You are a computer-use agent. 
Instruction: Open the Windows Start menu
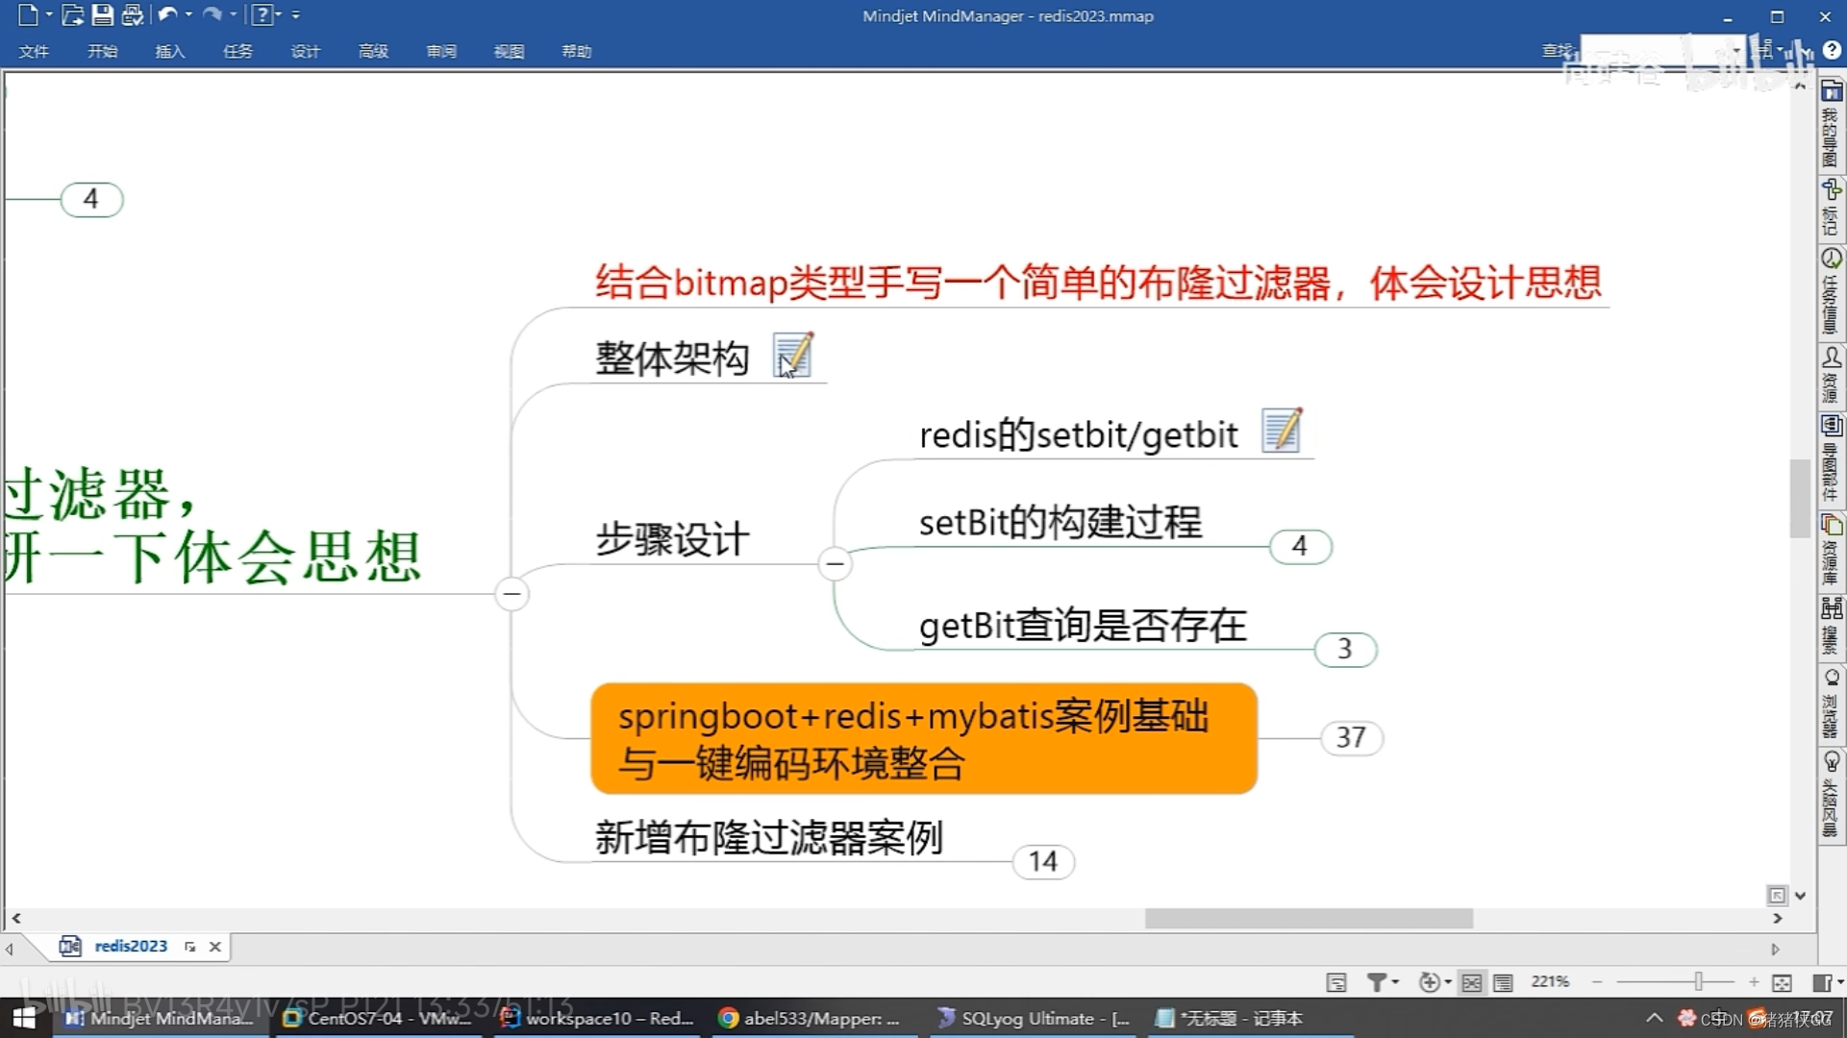24,1018
